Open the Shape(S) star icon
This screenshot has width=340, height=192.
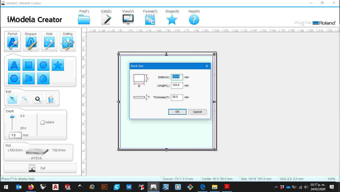click(172, 19)
